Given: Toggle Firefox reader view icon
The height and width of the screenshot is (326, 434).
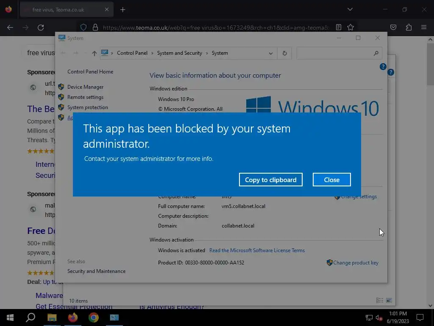Looking at the screenshot, I should pyautogui.click(x=339, y=27).
